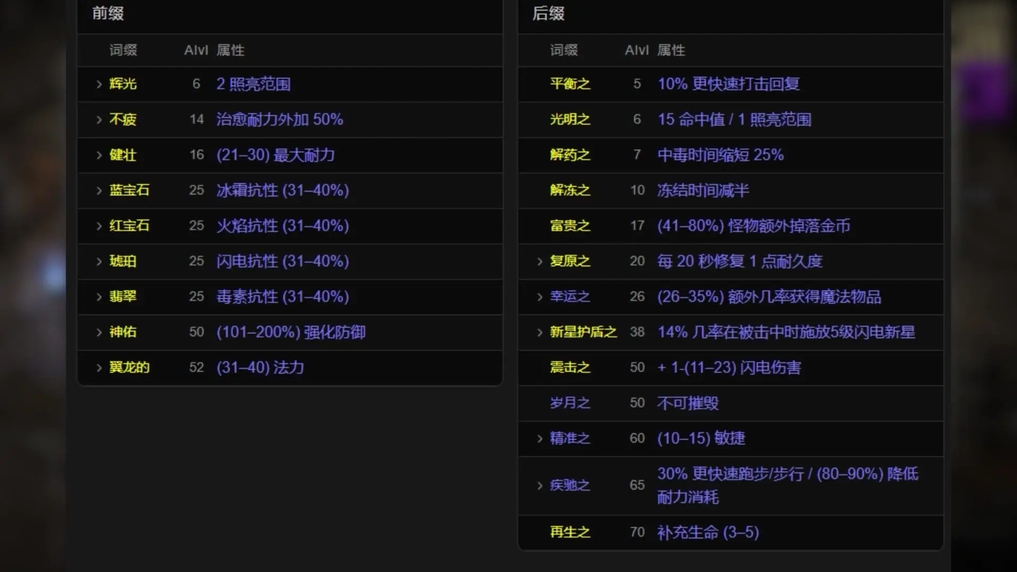Expand the 翡翠 row chevron
1017x572 pixels.
[x=99, y=297]
